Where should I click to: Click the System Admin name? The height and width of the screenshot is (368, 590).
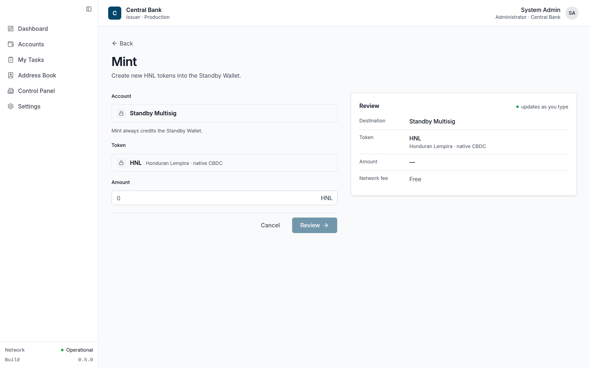(x=540, y=10)
